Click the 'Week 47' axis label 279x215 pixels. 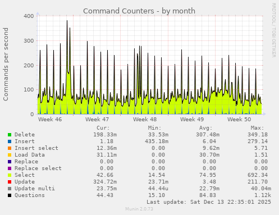97,119
